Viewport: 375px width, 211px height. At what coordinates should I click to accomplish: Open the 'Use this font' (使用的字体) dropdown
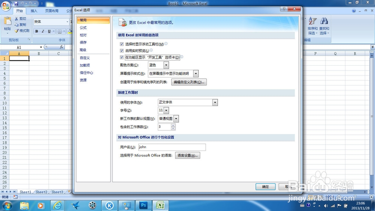[x=215, y=102]
